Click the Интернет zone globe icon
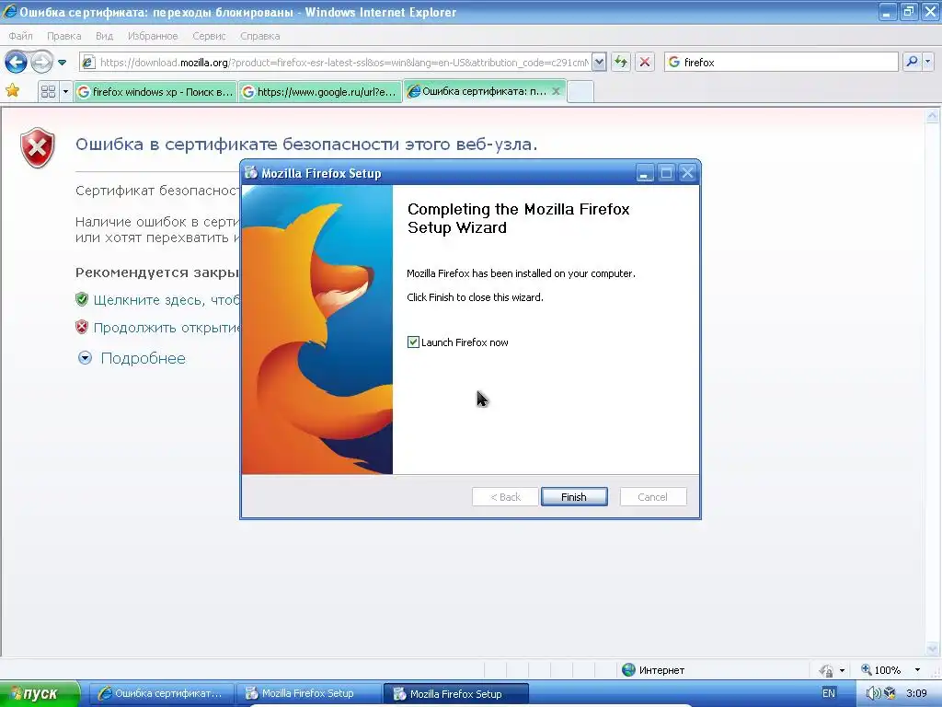This screenshot has width=942, height=707. (x=628, y=670)
